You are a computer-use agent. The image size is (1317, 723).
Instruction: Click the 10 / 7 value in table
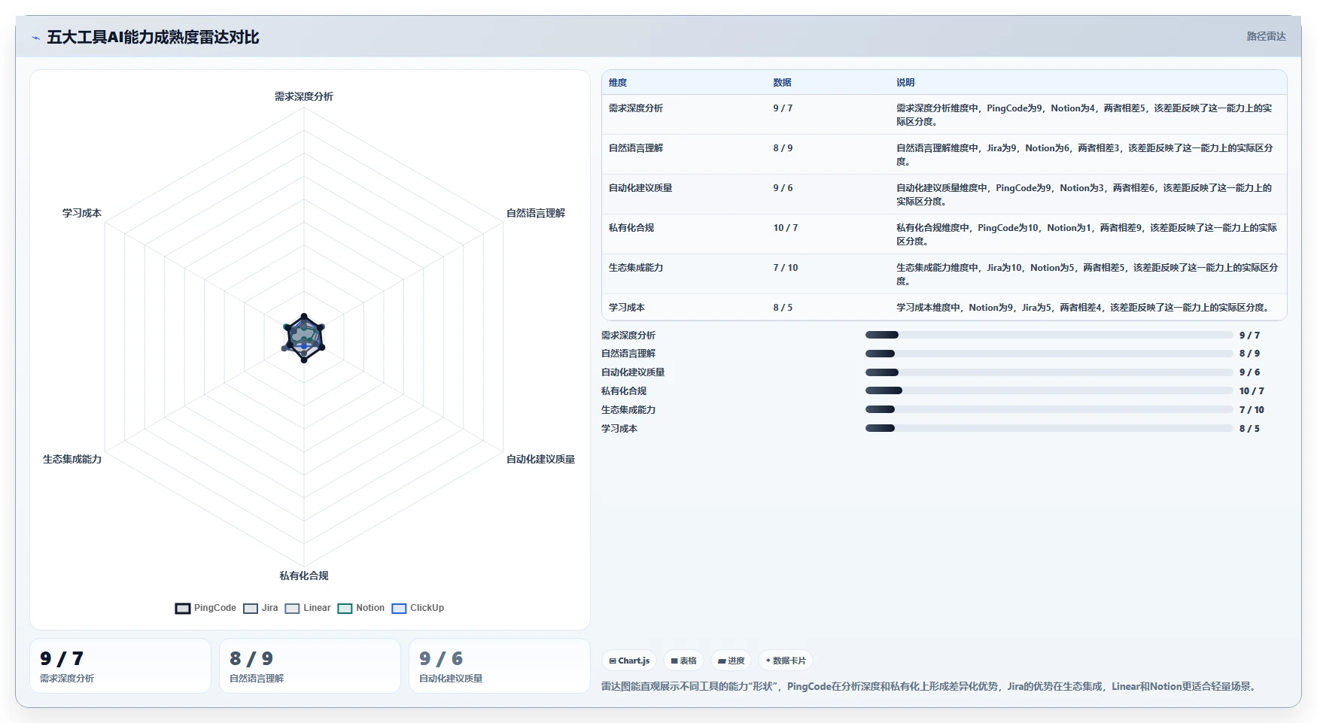(x=786, y=228)
